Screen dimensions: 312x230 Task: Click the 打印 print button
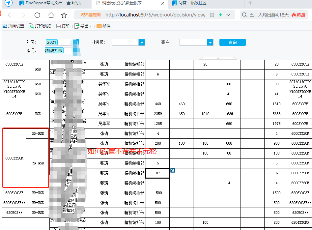pos(63,26)
